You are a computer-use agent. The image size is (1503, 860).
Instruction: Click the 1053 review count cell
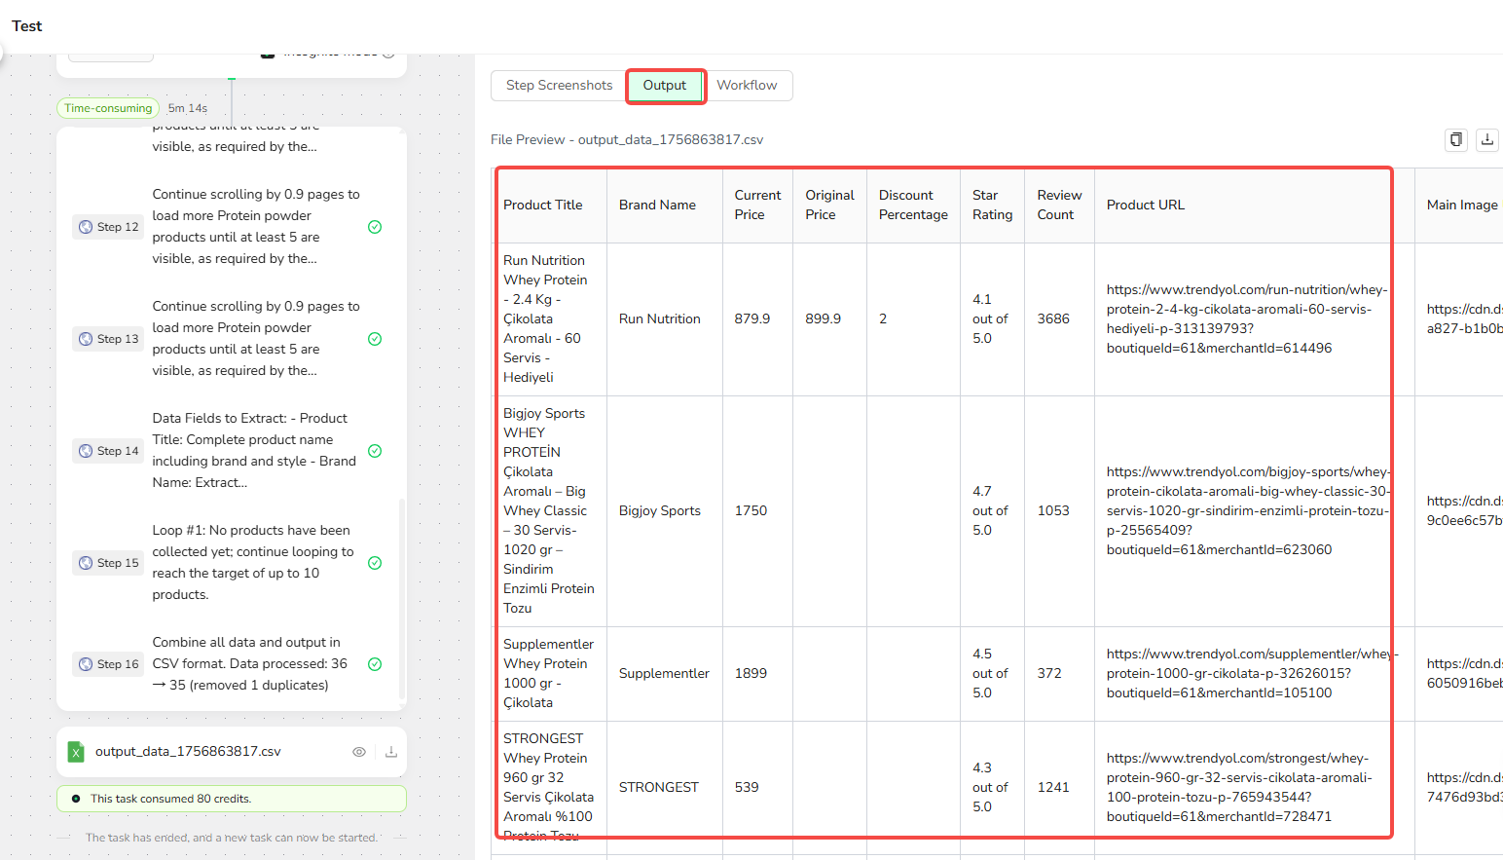tap(1060, 511)
